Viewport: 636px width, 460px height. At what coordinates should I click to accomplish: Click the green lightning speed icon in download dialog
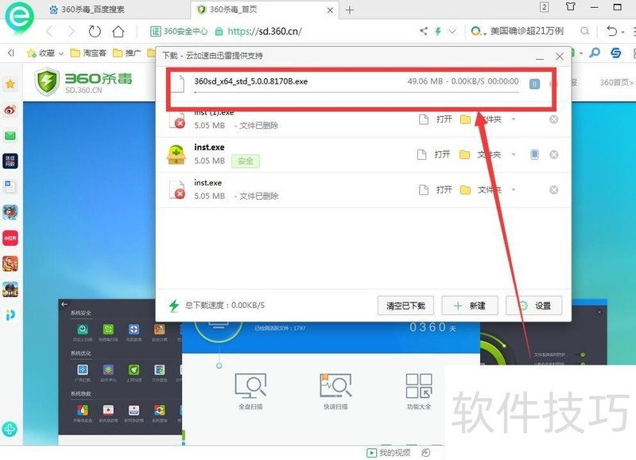(x=174, y=306)
